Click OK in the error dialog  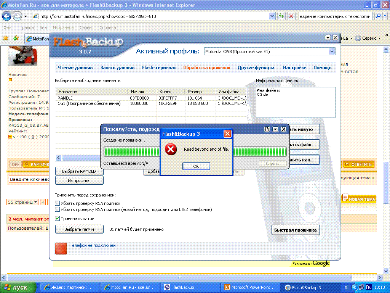(x=196, y=166)
